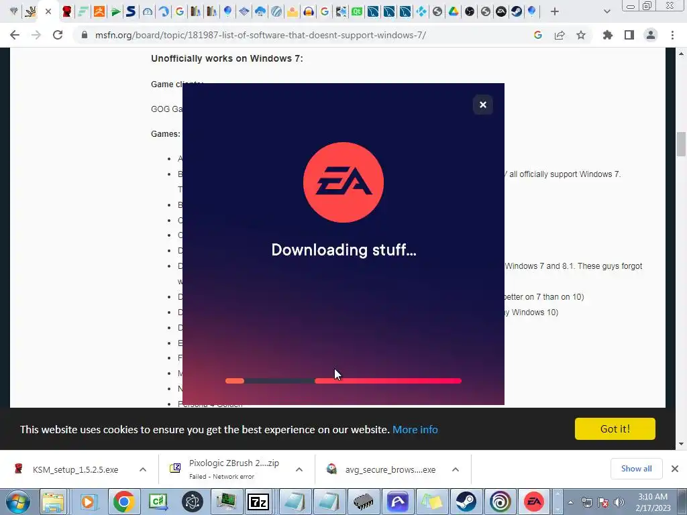
Task: Click the red EA logo in the installer
Action: [343, 182]
